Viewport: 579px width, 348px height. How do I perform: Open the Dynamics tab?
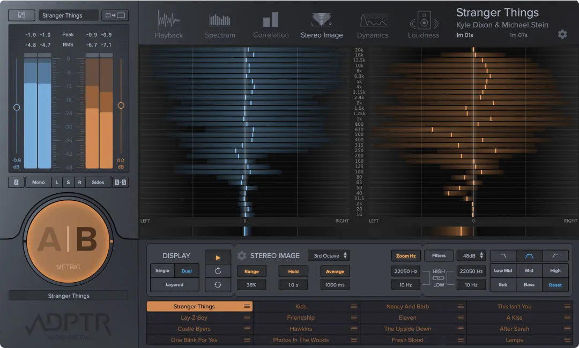pos(372,25)
